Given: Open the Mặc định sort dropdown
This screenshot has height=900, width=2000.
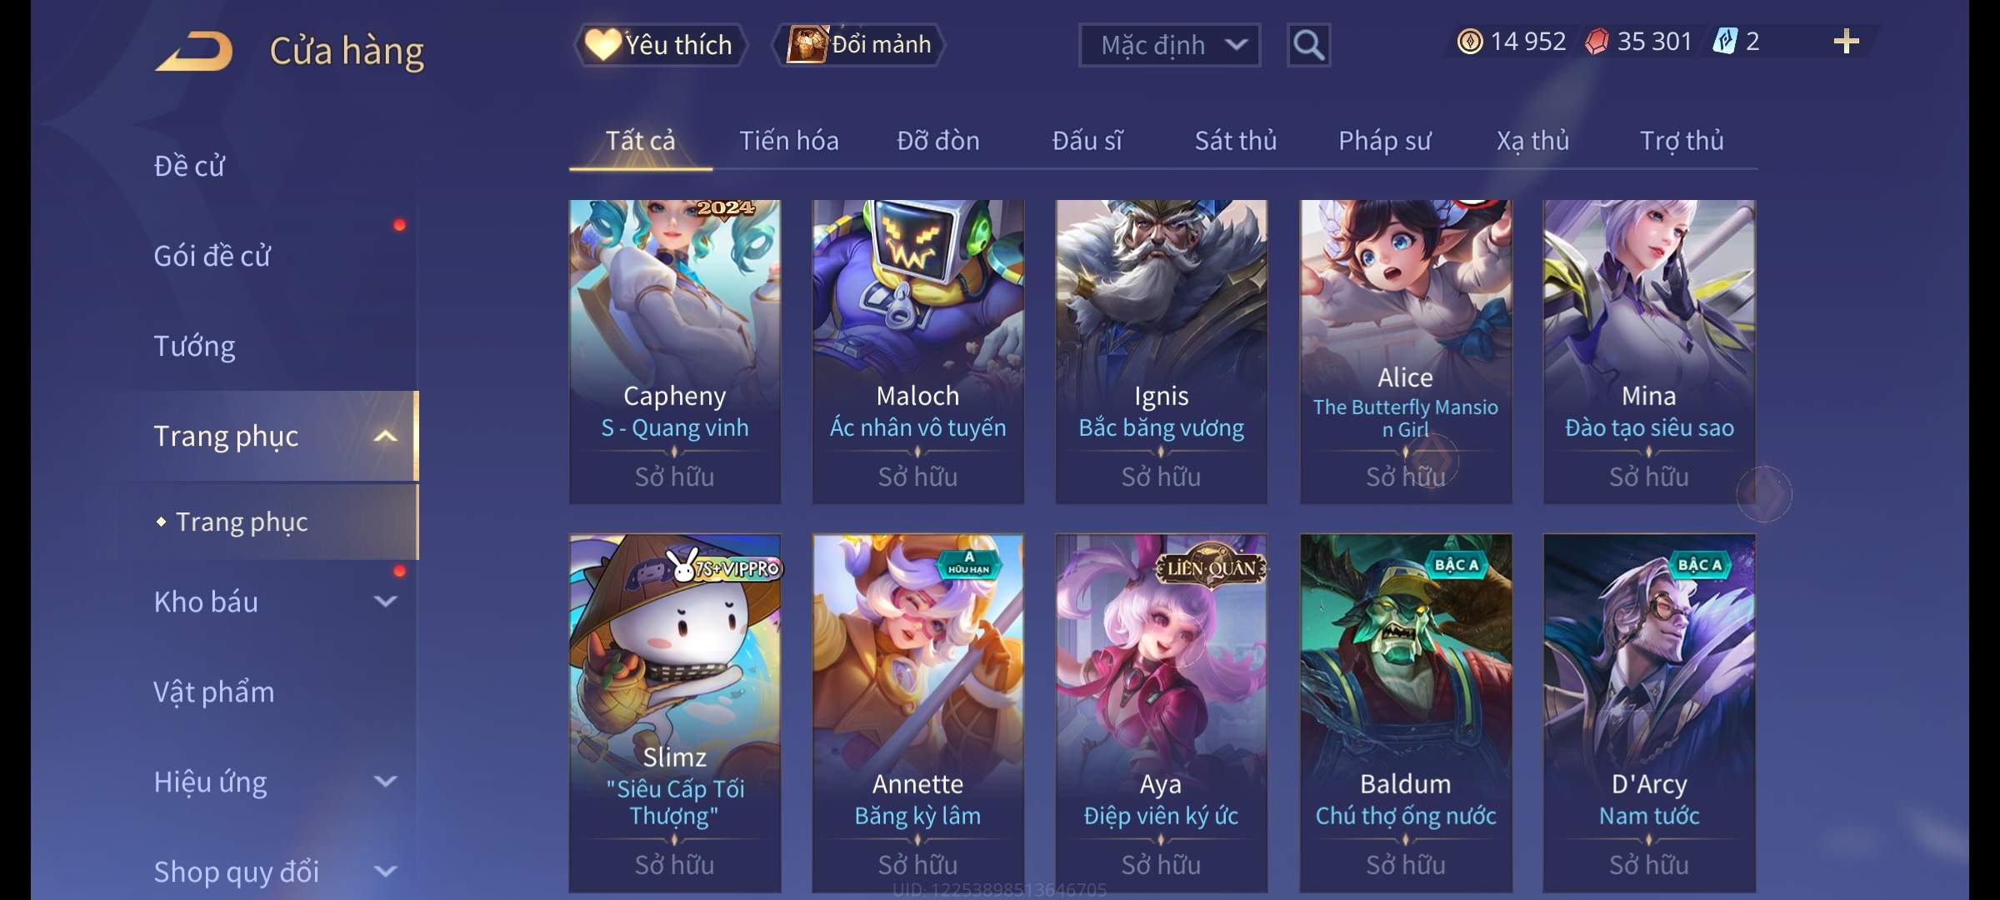Looking at the screenshot, I should (x=1169, y=45).
